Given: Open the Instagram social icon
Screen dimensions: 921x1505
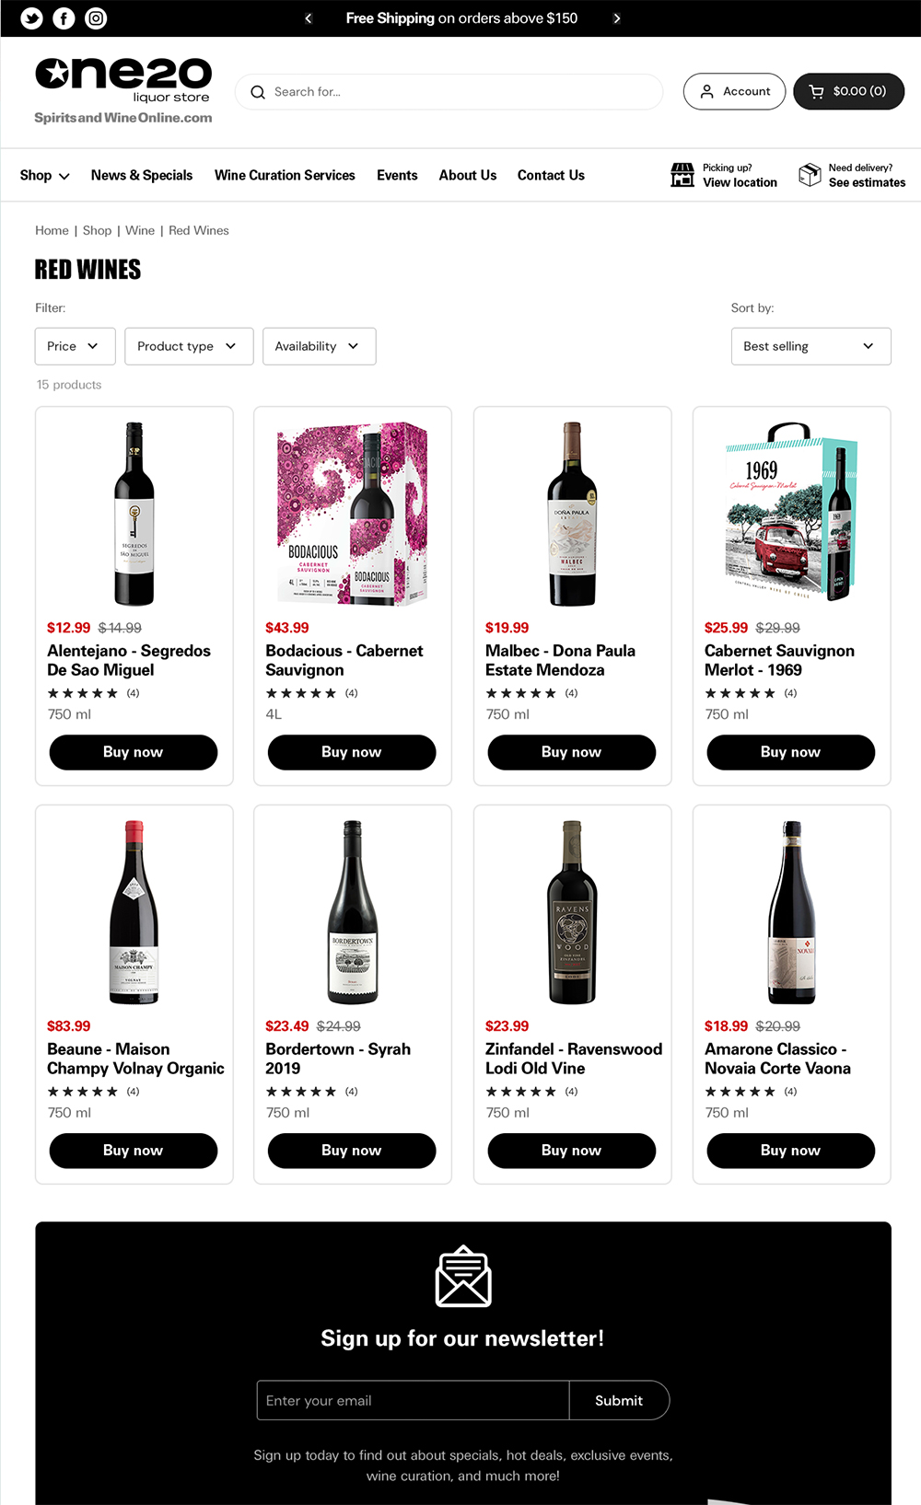Looking at the screenshot, I should click(96, 18).
